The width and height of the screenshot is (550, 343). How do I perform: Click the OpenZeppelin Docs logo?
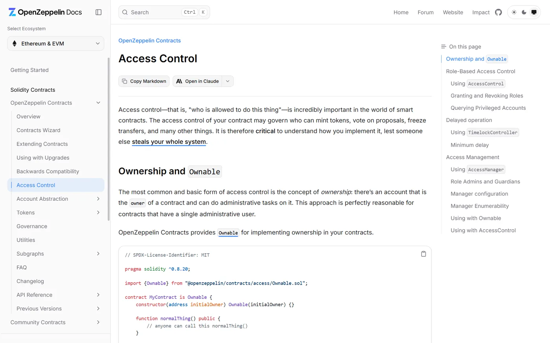click(45, 12)
